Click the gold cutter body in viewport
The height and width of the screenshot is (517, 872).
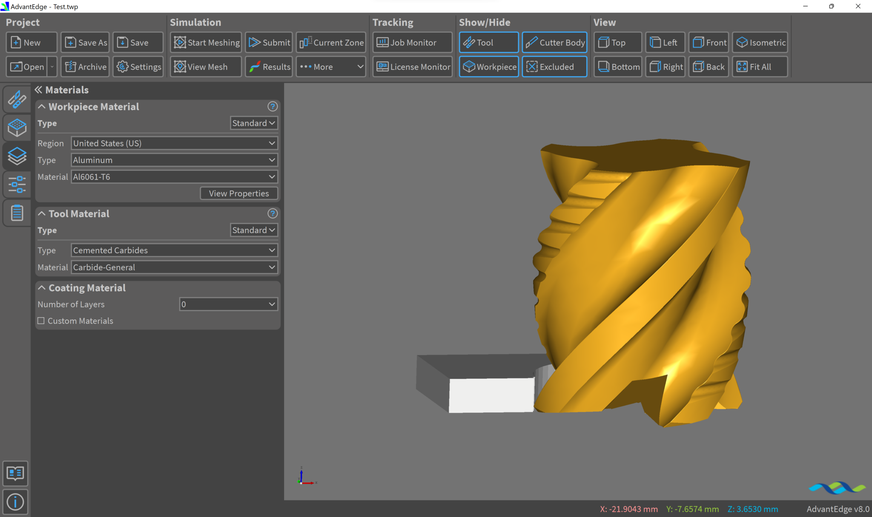click(x=639, y=276)
